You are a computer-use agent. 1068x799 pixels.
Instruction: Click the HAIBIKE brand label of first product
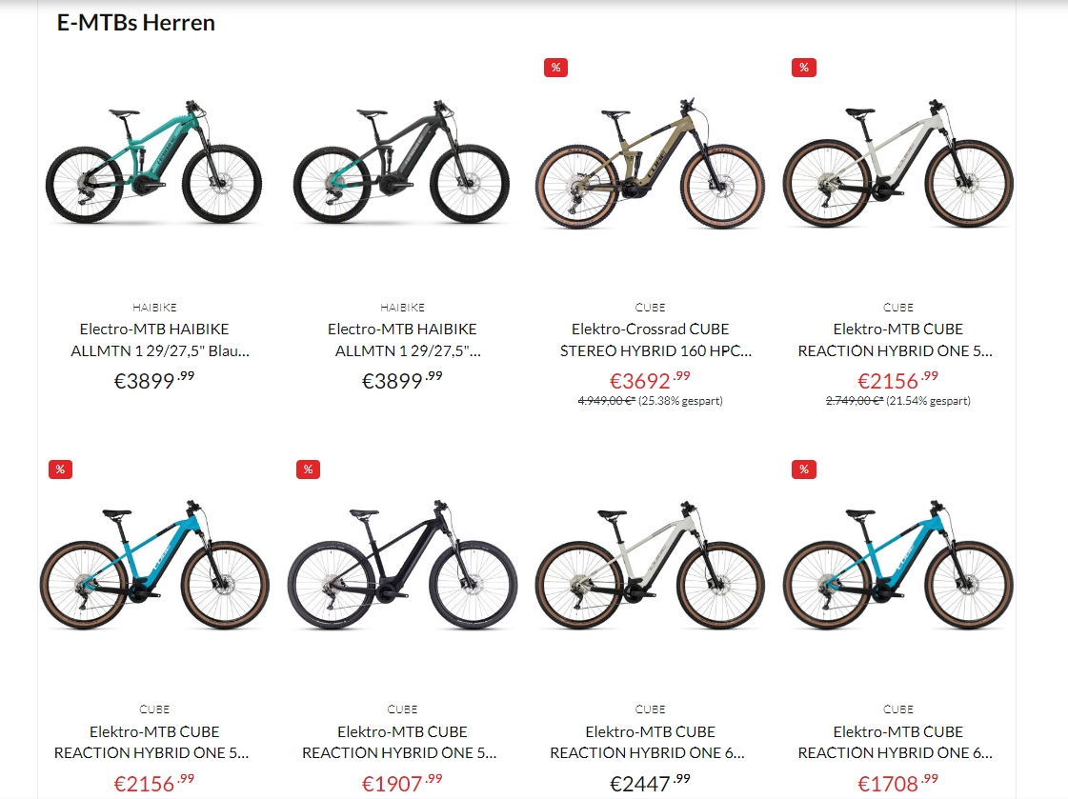click(x=154, y=308)
